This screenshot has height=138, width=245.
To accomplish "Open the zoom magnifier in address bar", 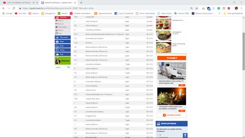I will pos(191,8).
